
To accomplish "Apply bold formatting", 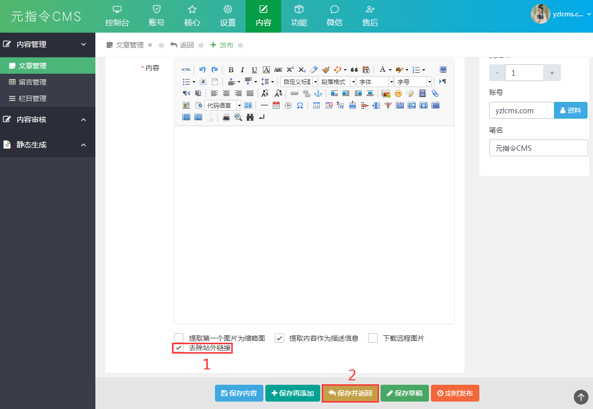I will 231,70.
